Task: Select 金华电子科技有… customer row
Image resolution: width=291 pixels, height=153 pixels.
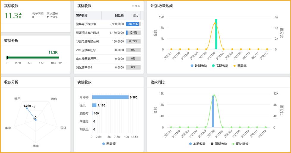Action: pos(108,24)
